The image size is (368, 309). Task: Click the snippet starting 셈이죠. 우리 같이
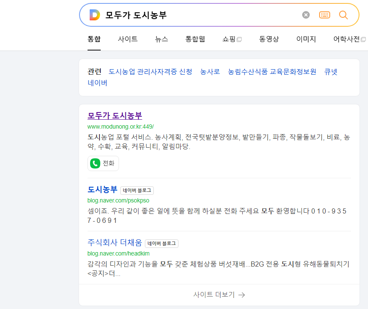tap(217, 216)
